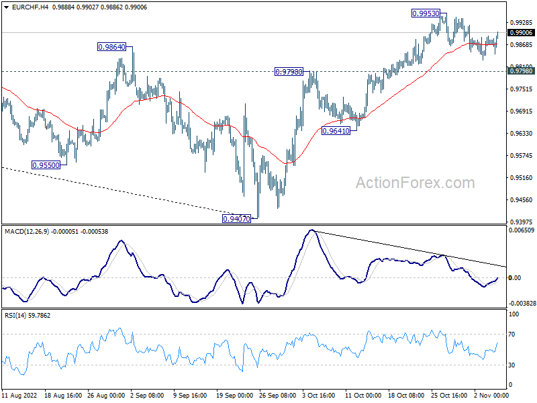
Task: Click the 0.99285 price axis value
Action: pos(522,23)
